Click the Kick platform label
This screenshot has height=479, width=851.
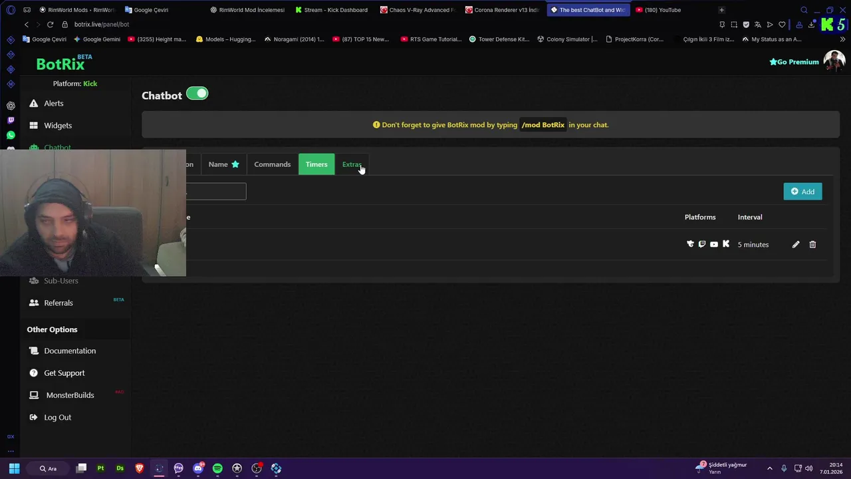(x=90, y=84)
